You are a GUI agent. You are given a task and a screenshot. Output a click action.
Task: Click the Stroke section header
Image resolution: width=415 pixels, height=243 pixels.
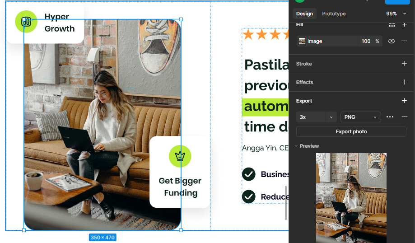point(304,64)
